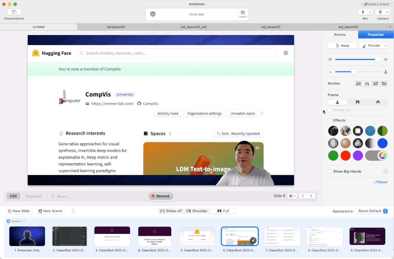Adjust the presenter size slider
The width and height of the screenshot is (394, 259).
coord(358,72)
